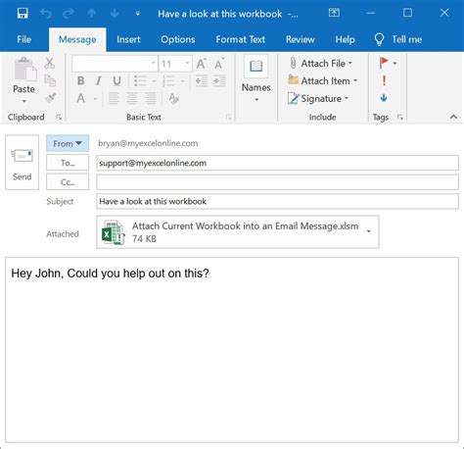Open Attach File menu
The image size is (464, 449).
tap(321, 63)
